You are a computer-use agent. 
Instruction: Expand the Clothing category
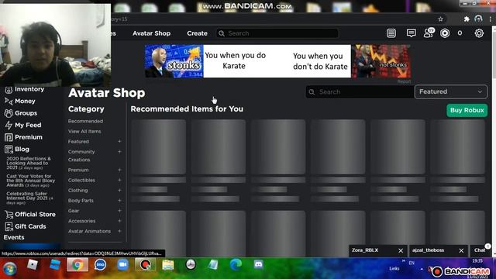tap(119, 191)
